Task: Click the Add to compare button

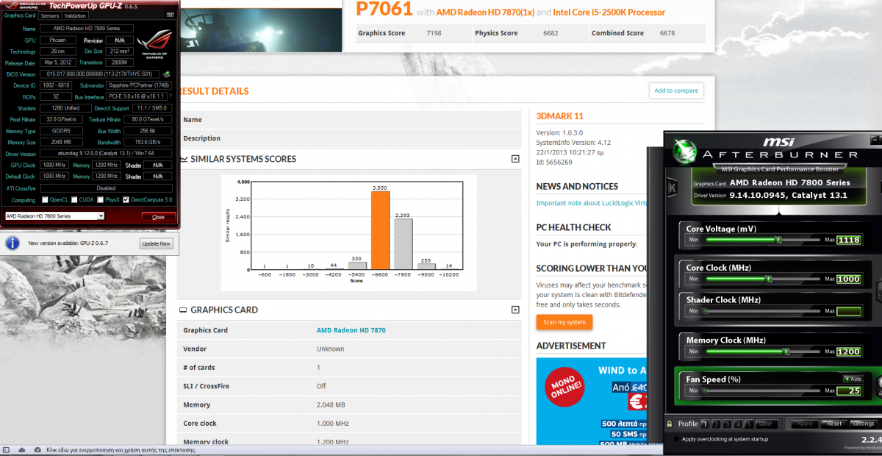Action: coord(676,90)
